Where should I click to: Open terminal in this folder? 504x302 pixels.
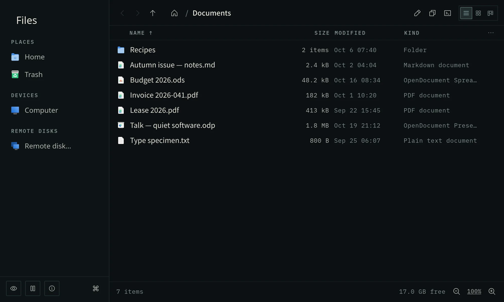click(448, 13)
